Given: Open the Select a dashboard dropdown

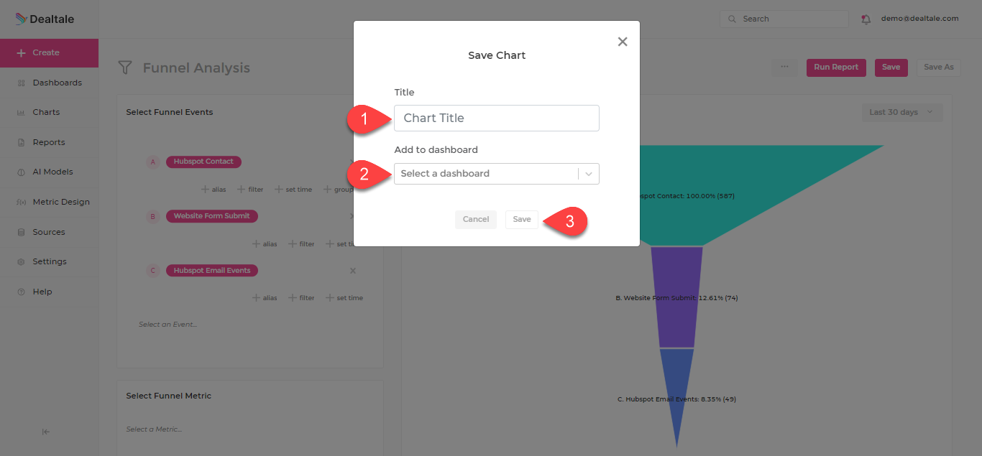Looking at the screenshot, I should [496, 174].
